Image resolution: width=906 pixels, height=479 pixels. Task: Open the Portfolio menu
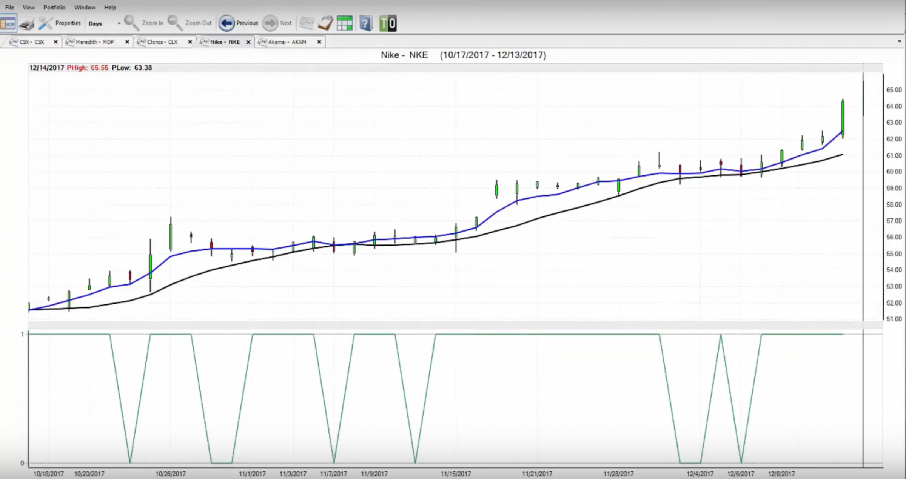coord(54,7)
